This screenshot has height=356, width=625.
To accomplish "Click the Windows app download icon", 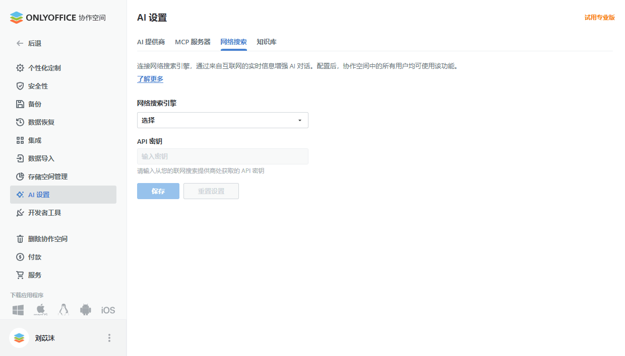I will tap(18, 310).
